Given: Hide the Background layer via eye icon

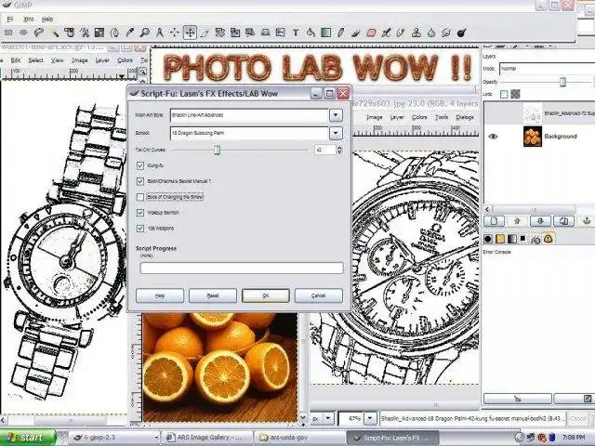Looking at the screenshot, I should point(493,137).
